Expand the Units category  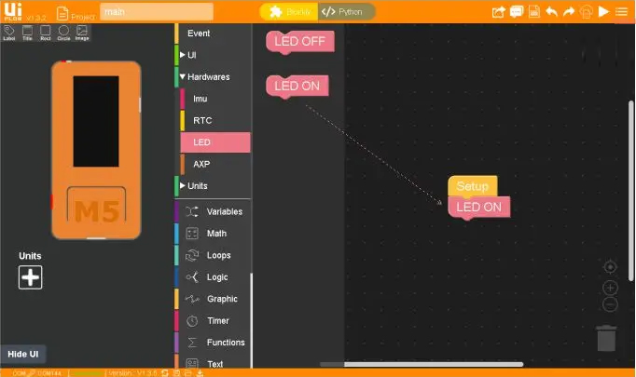213,186
